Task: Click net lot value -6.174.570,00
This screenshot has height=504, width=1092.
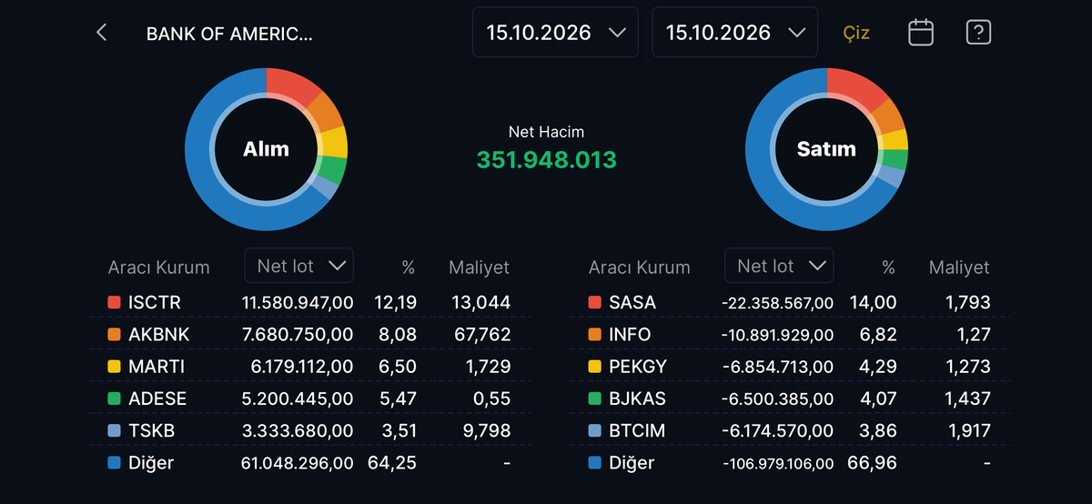Action: 778,431
